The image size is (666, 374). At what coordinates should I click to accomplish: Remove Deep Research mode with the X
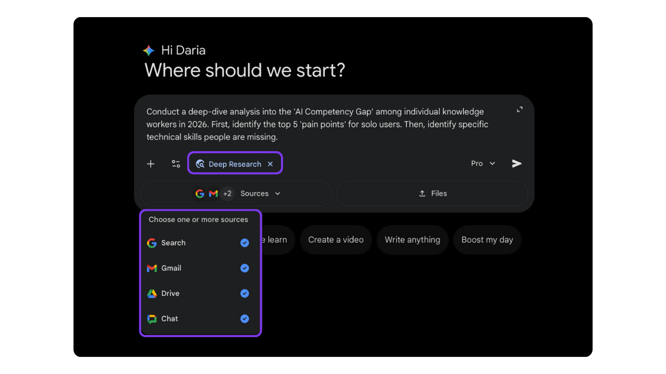270,164
